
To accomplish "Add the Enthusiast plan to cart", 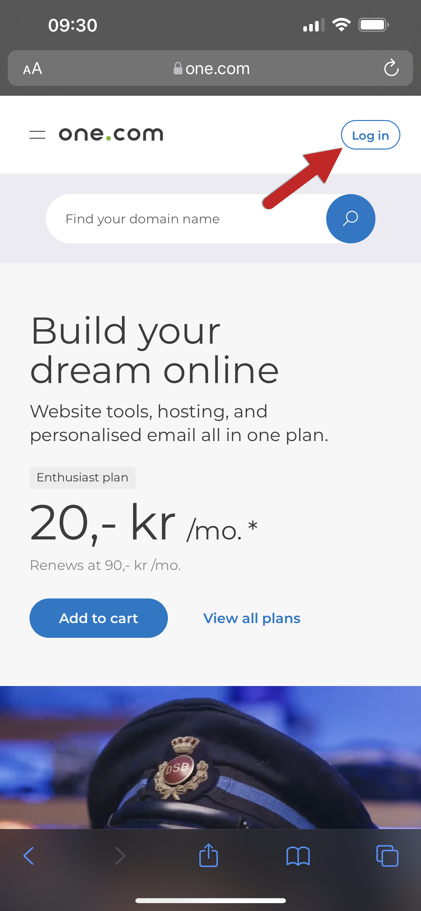I will pyautogui.click(x=98, y=618).
